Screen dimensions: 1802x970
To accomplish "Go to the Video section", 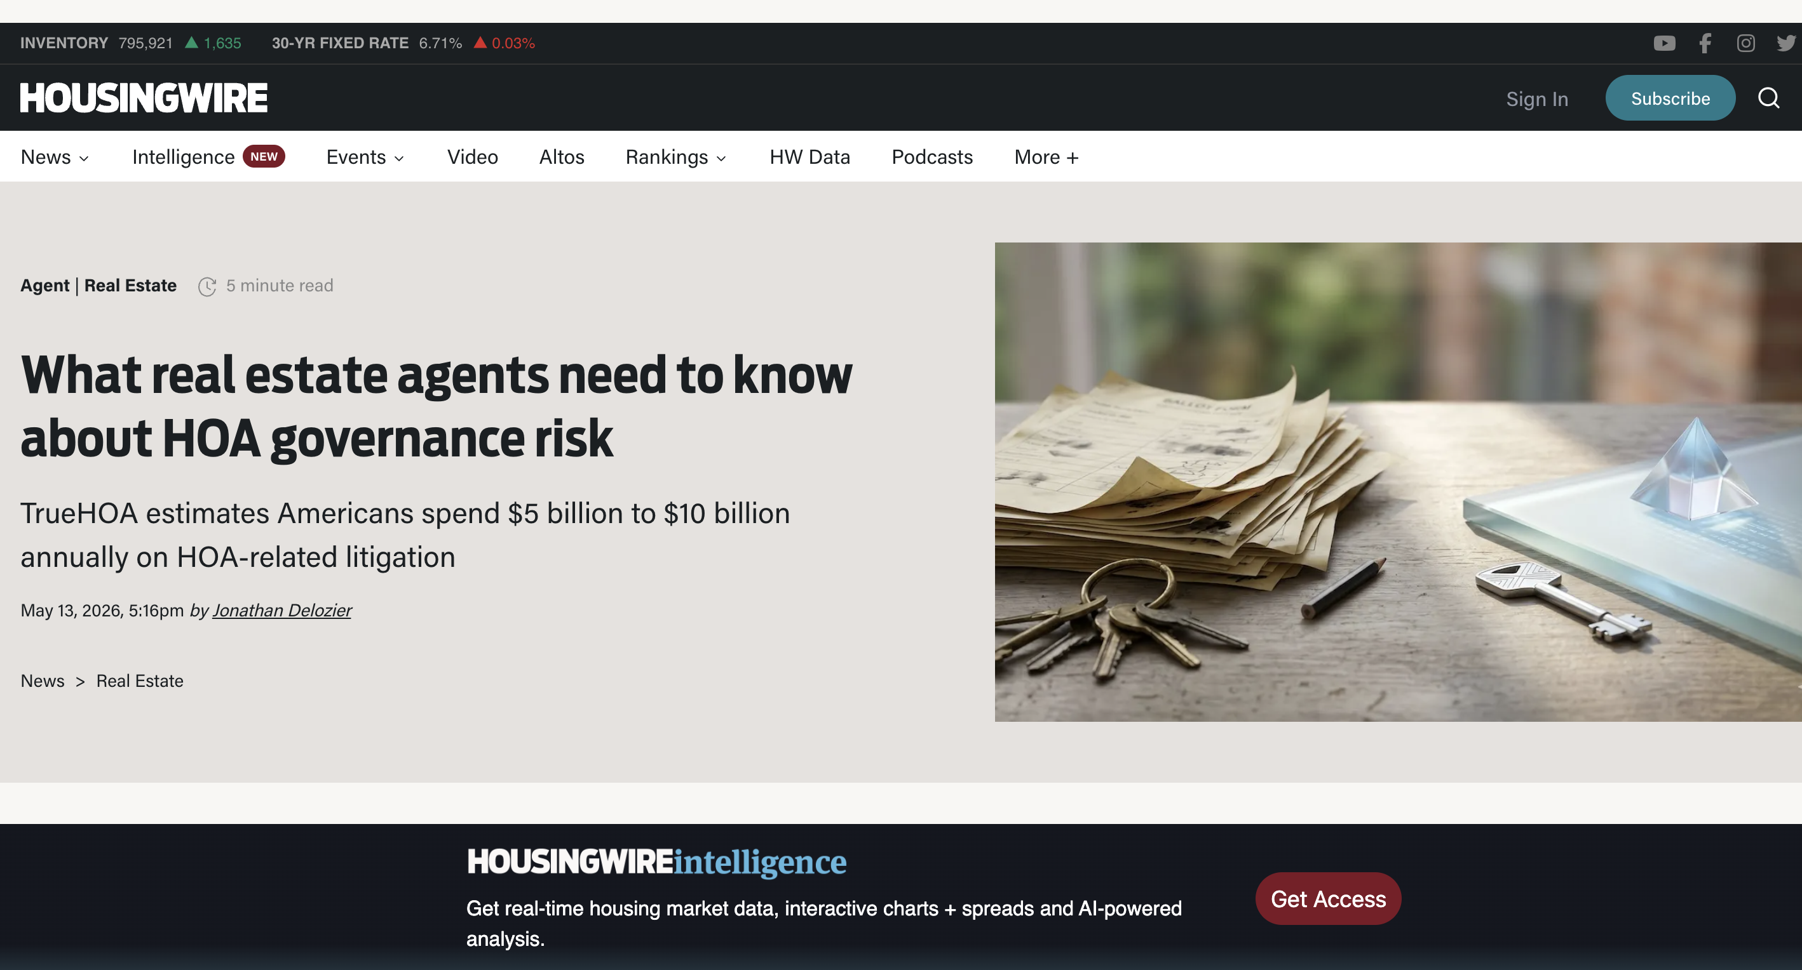I will [x=472, y=157].
